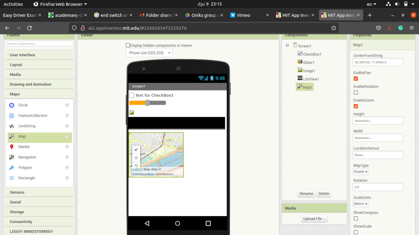
Task: Click the map recenter crosshair icon
Action: [136, 158]
